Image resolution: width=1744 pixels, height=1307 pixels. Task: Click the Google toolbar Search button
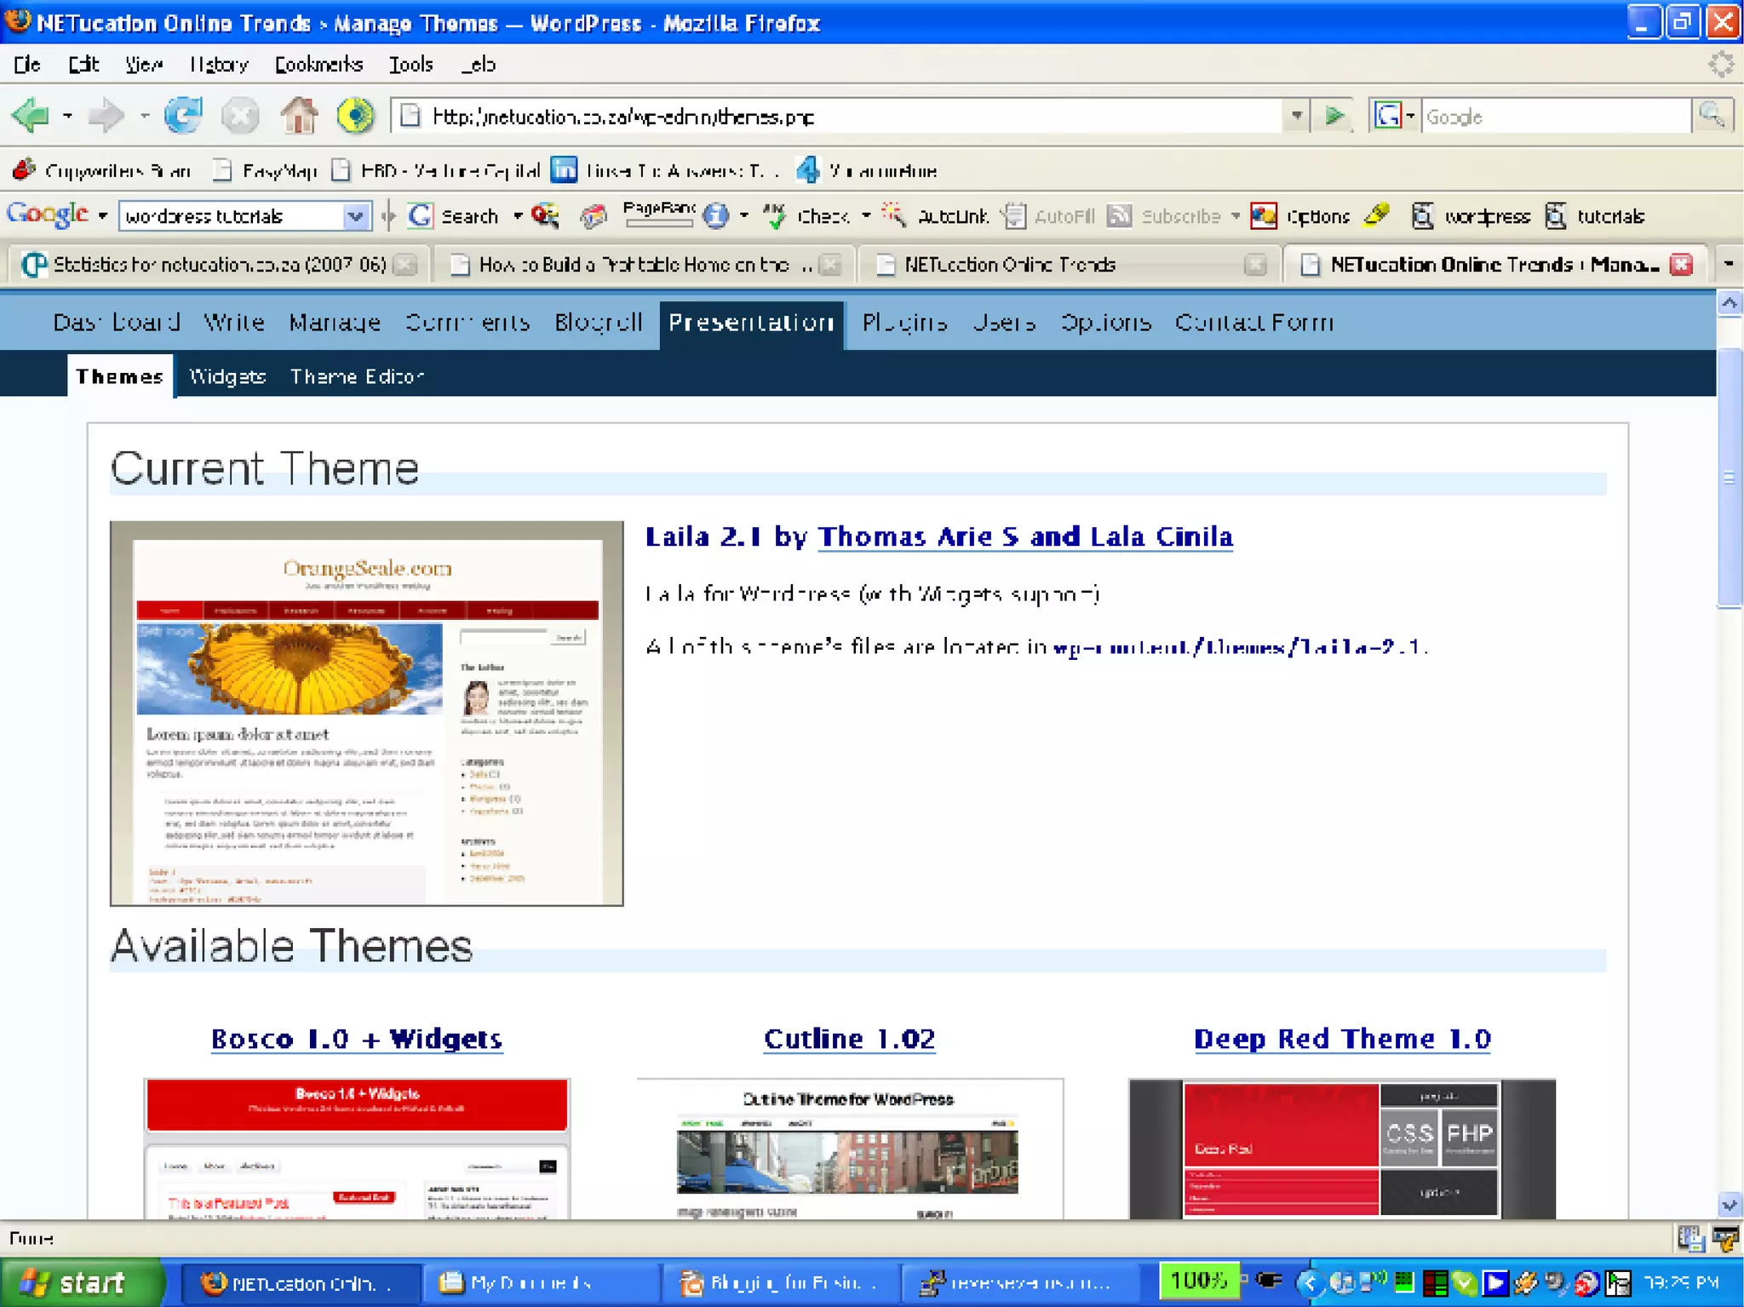[x=454, y=216]
